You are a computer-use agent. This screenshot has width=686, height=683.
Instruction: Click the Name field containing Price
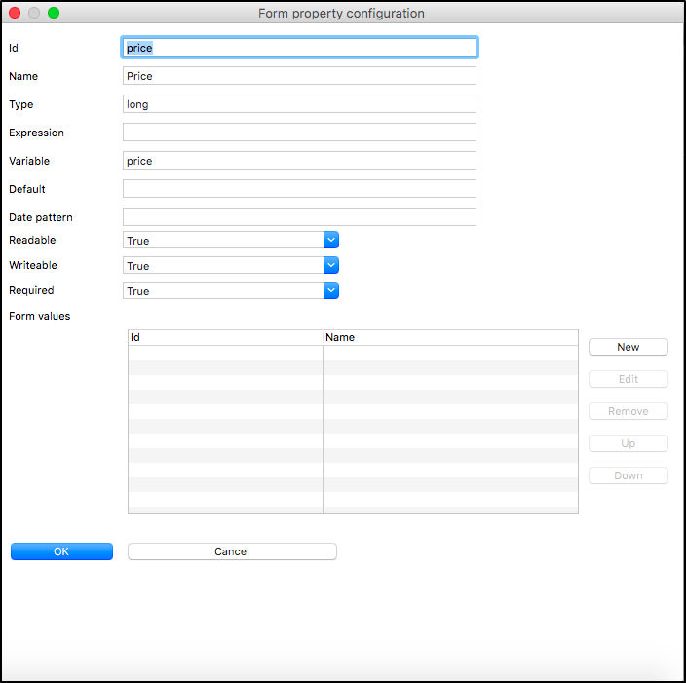[x=299, y=76]
